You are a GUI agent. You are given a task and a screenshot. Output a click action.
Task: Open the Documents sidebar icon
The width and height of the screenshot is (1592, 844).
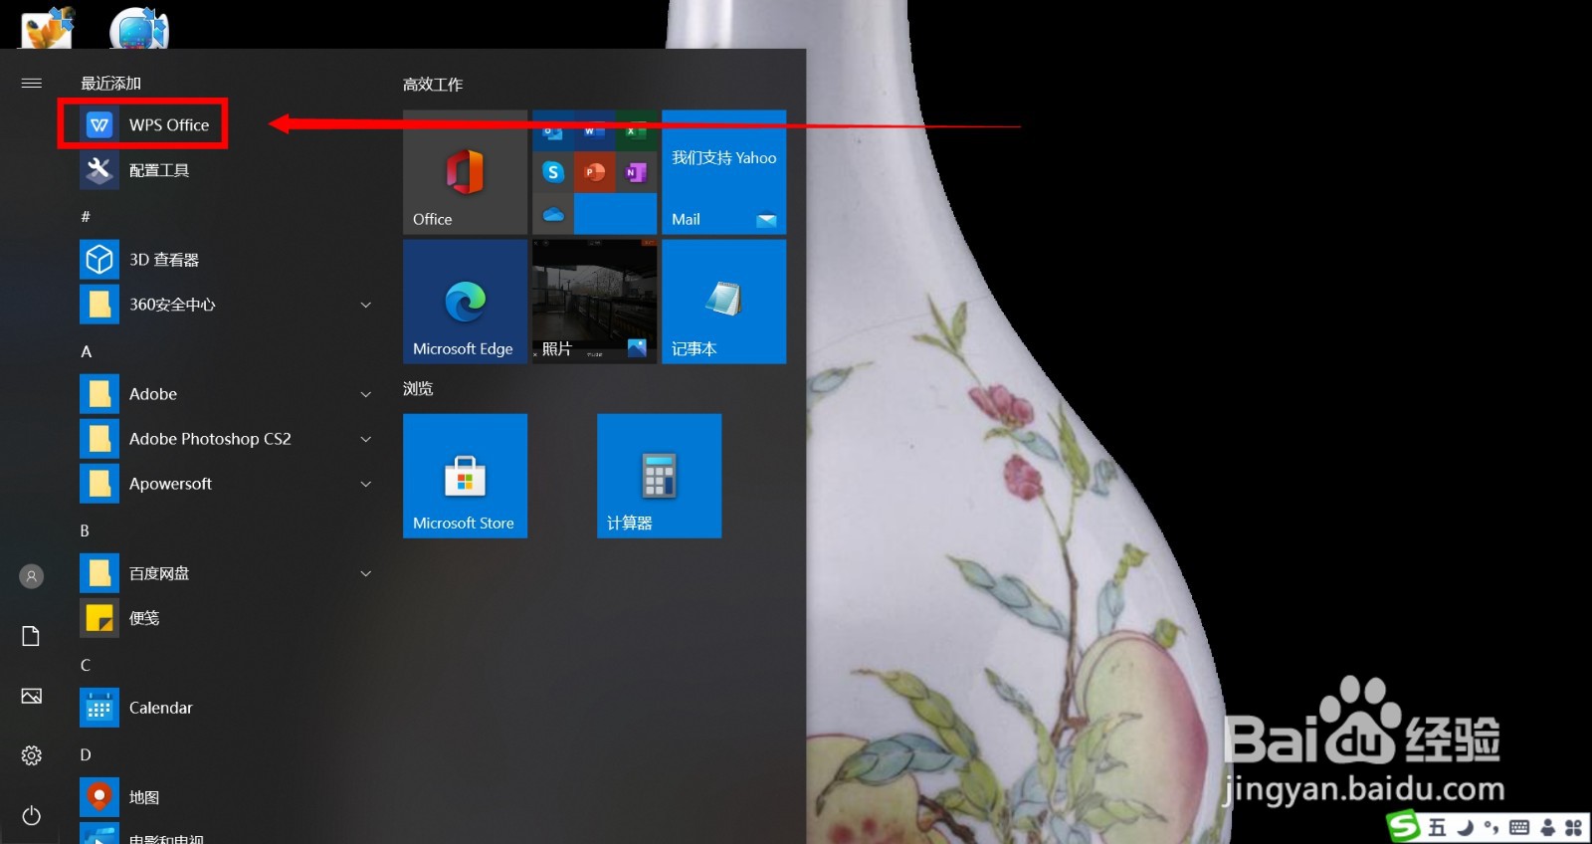pos(31,636)
